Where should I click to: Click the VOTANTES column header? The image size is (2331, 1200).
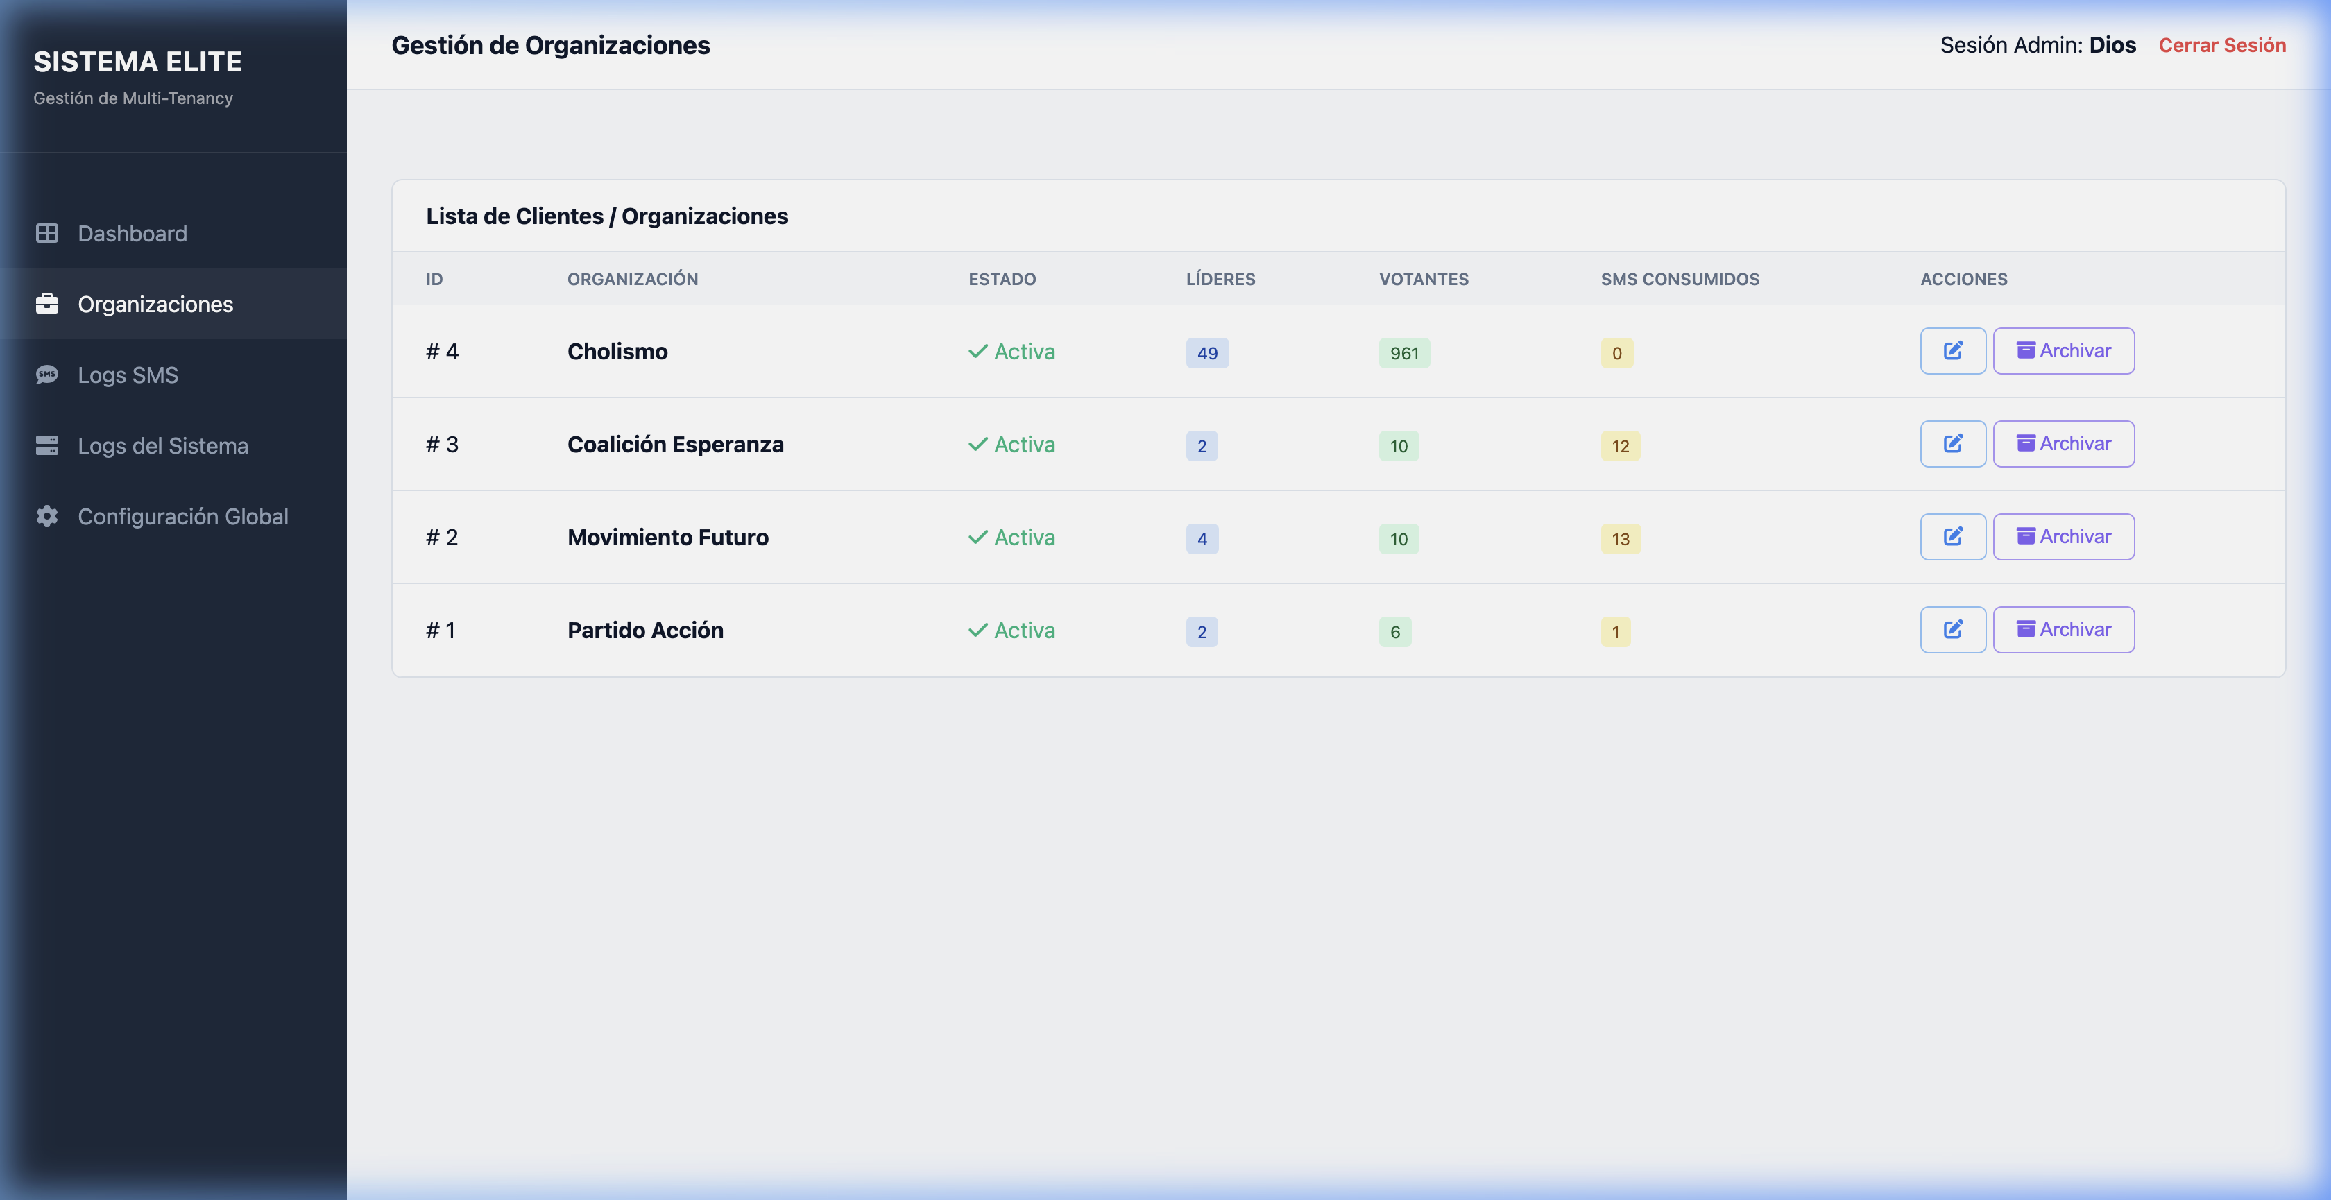[x=1424, y=279]
